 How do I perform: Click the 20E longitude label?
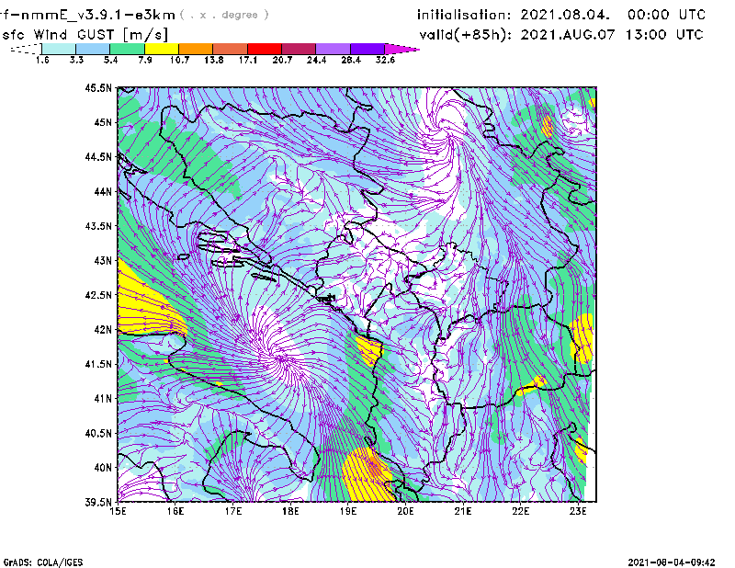pos(405,511)
